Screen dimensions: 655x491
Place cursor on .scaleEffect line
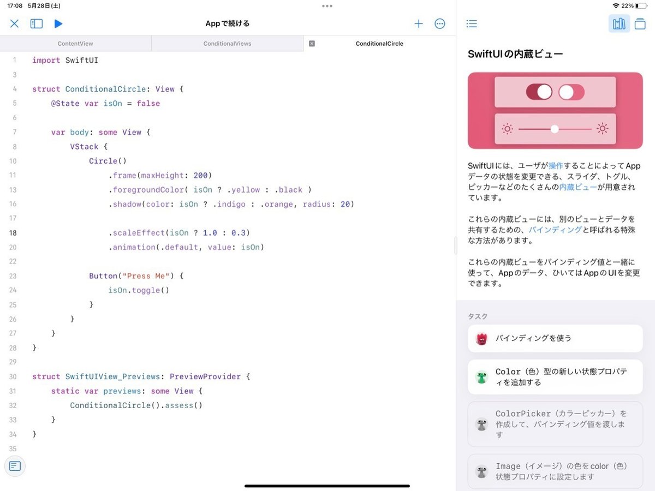179,232
